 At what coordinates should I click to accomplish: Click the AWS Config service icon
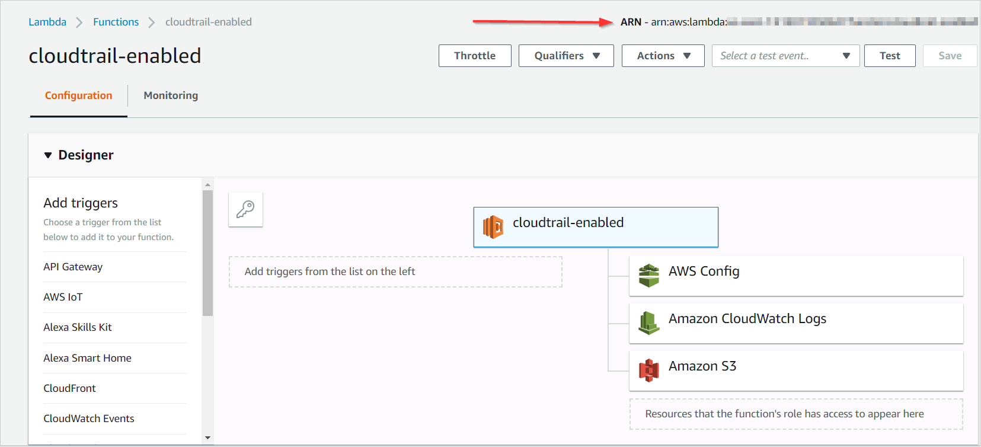pos(649,276)
